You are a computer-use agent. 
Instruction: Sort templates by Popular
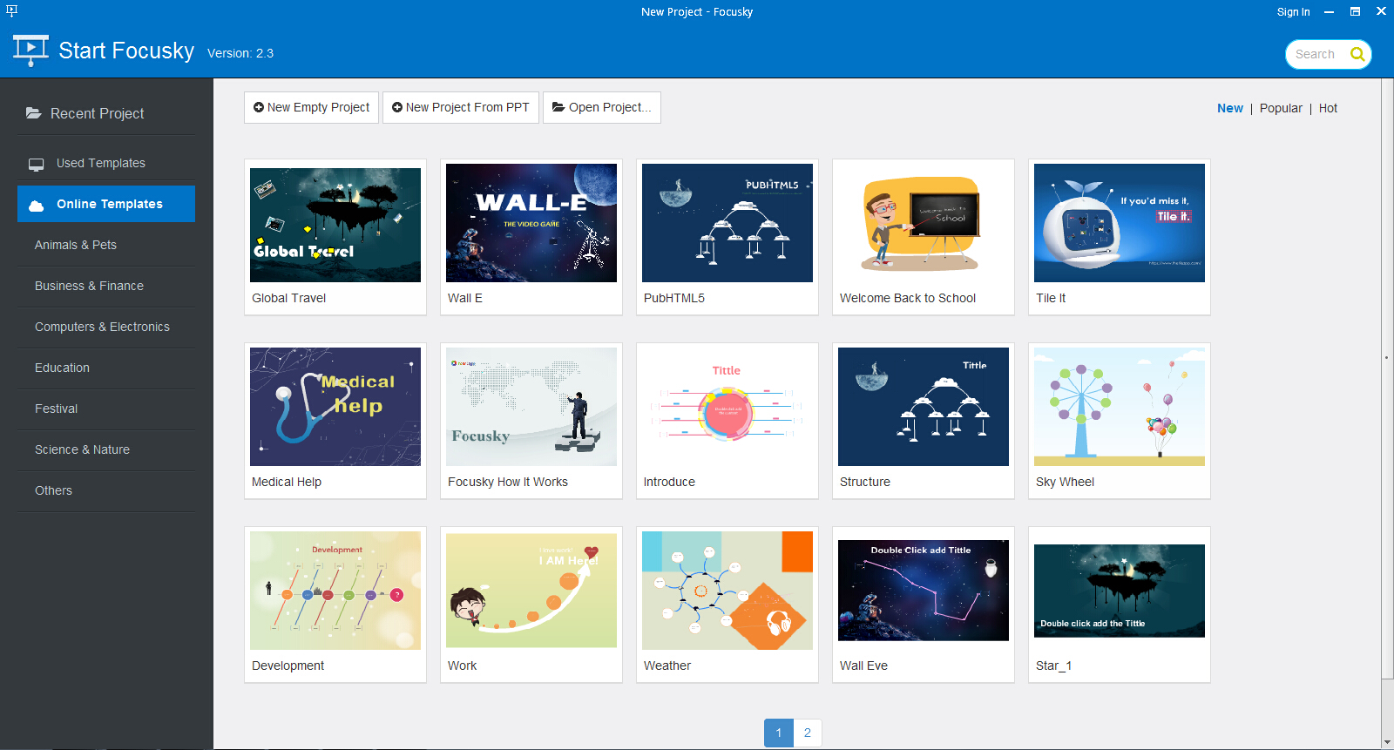click(x=1281, y=108)
